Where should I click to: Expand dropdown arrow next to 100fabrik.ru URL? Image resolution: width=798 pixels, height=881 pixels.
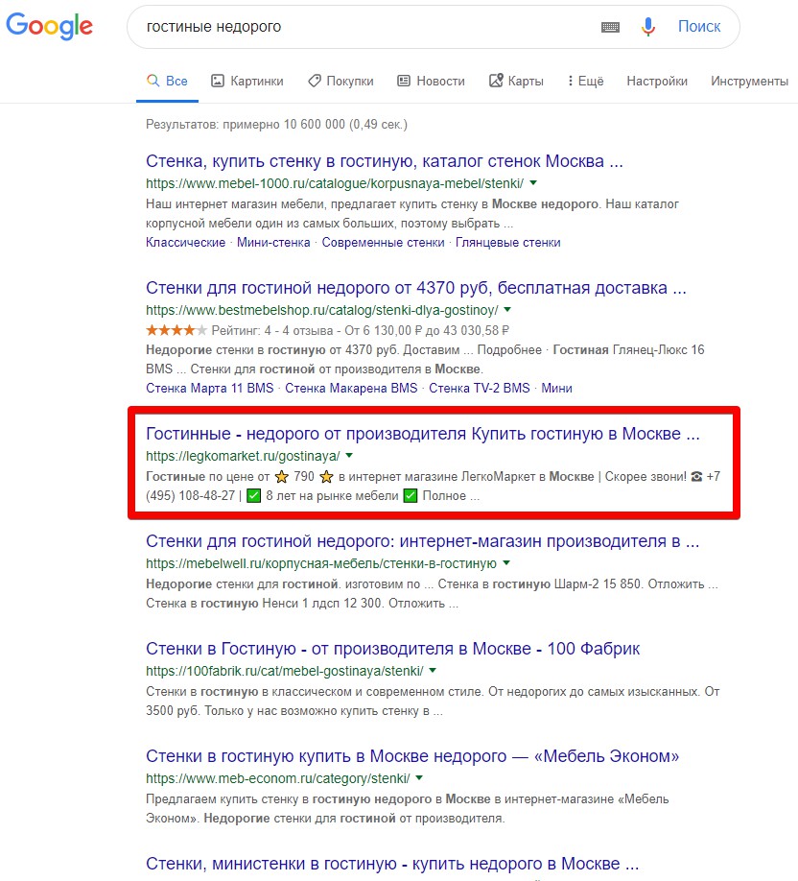click(x=433, y=670)
